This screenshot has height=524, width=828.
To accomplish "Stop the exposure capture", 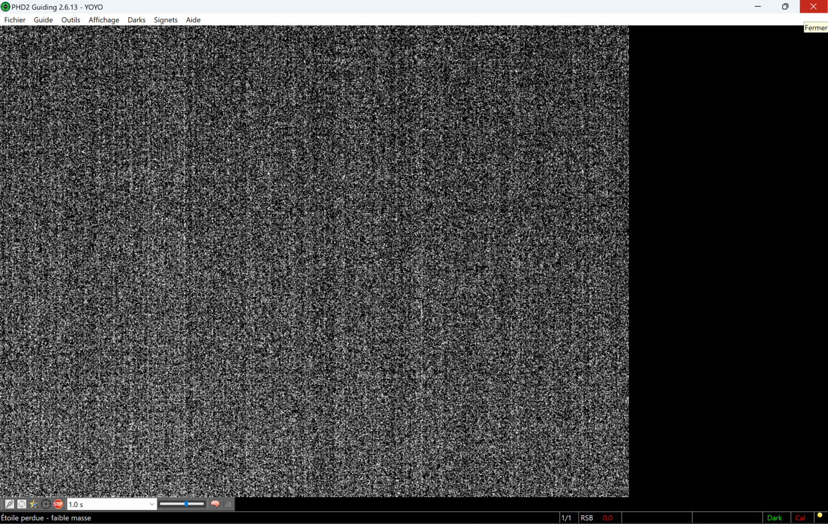I will click(x=58, y=504).
